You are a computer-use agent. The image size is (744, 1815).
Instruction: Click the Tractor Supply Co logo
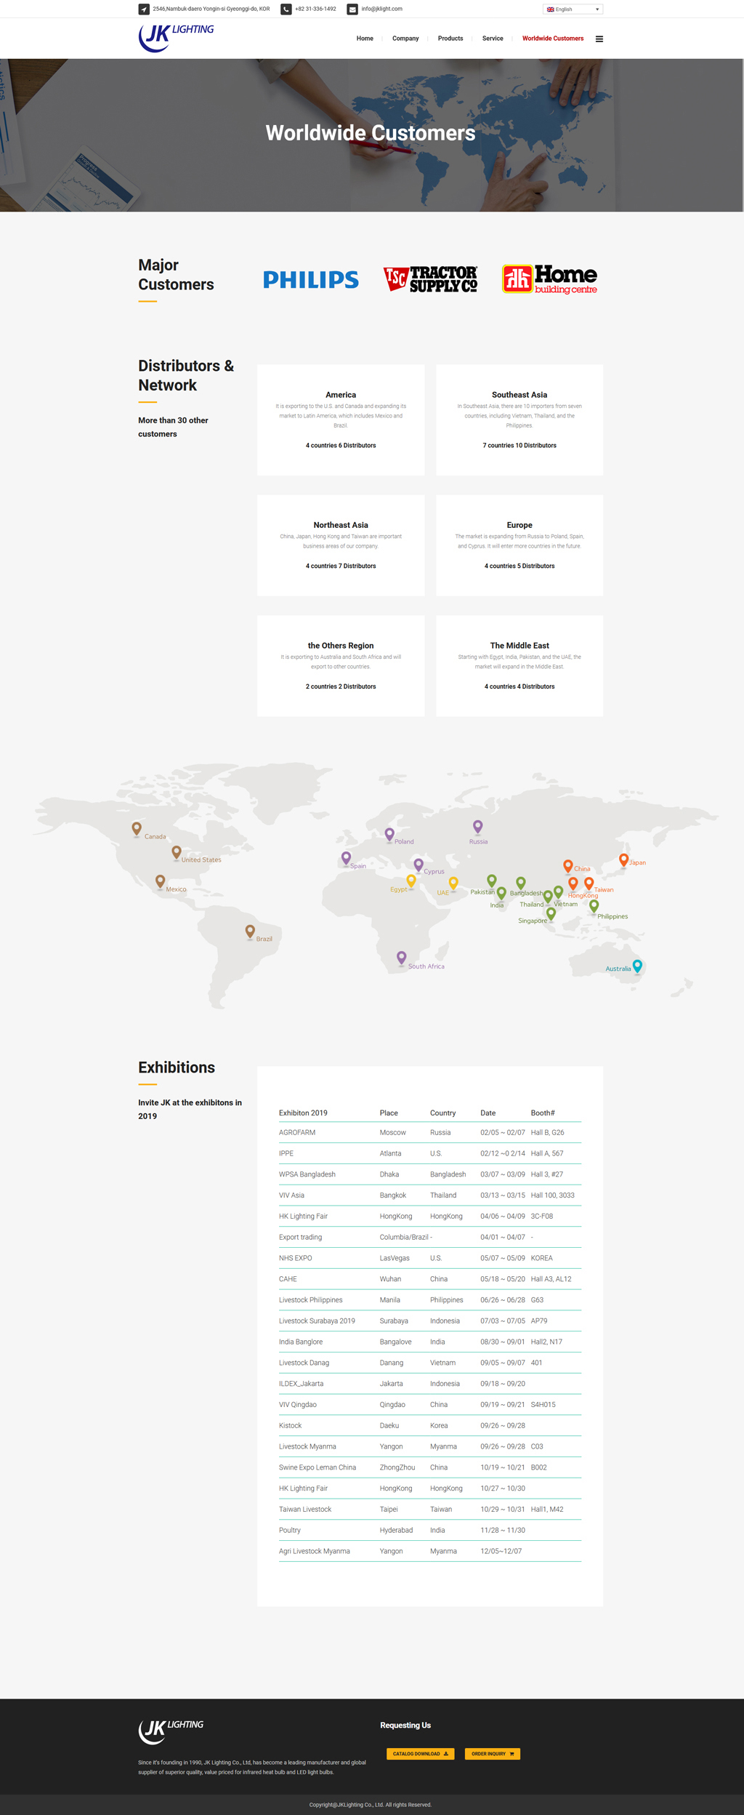point(430,279)
